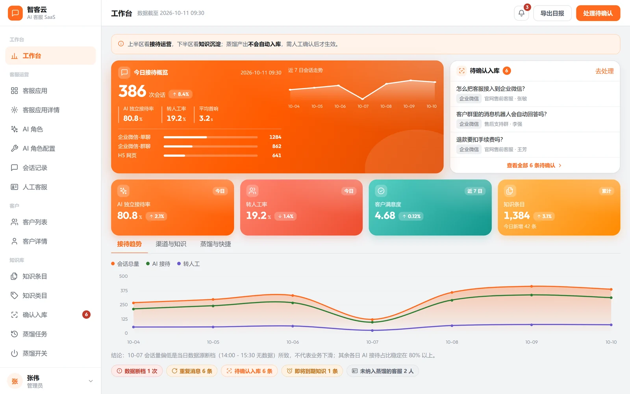
Task: Open 客户群里的消息机器人会自动回答吗? item
Action: pyautogui.click(x=535, y=119)
